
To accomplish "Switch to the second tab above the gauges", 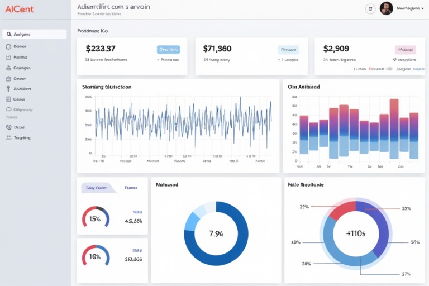I will click(131, 188).
